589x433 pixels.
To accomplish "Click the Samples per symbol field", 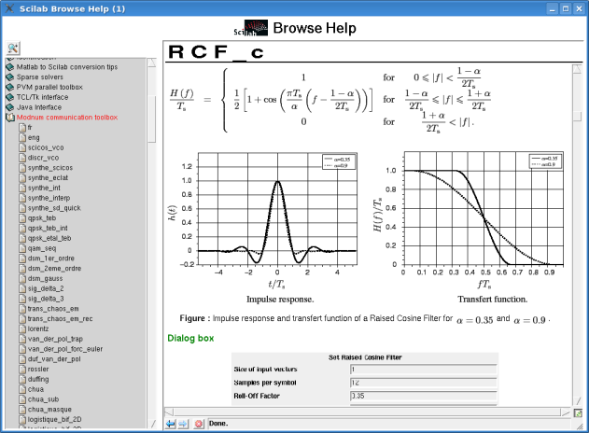I will (x=424, y=383).
